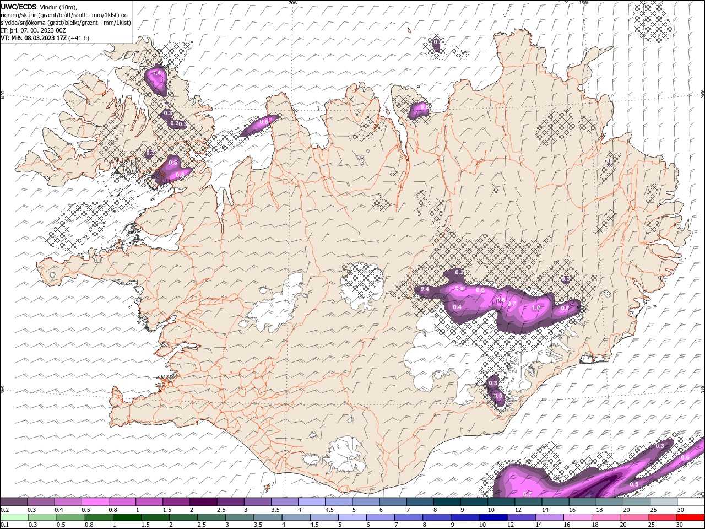Click the '15W' longitude label
This screenshot has width=705, height=529.
pyautogui.click(x=583, y=3)
